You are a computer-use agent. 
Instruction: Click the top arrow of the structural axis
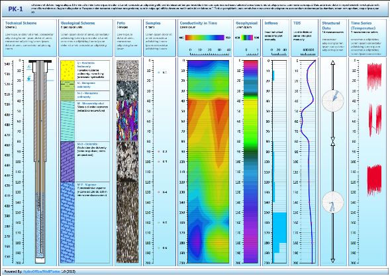point(333,62)
